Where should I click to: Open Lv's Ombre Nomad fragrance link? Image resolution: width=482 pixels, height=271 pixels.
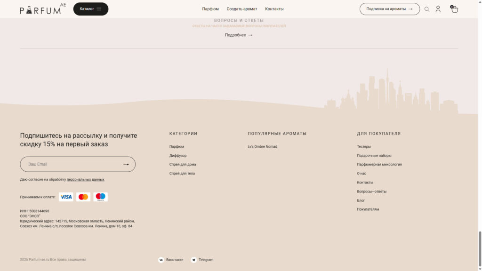(x=262, y=147)
